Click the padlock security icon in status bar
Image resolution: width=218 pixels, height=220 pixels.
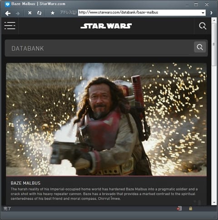click(x=191, y=209)
